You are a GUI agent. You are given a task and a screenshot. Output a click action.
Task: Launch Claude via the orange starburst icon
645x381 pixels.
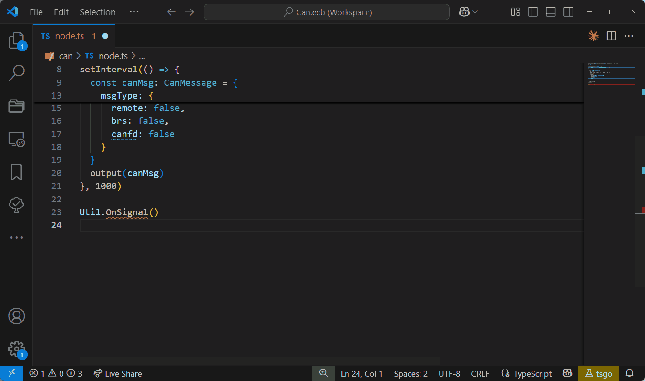(593, 36)
